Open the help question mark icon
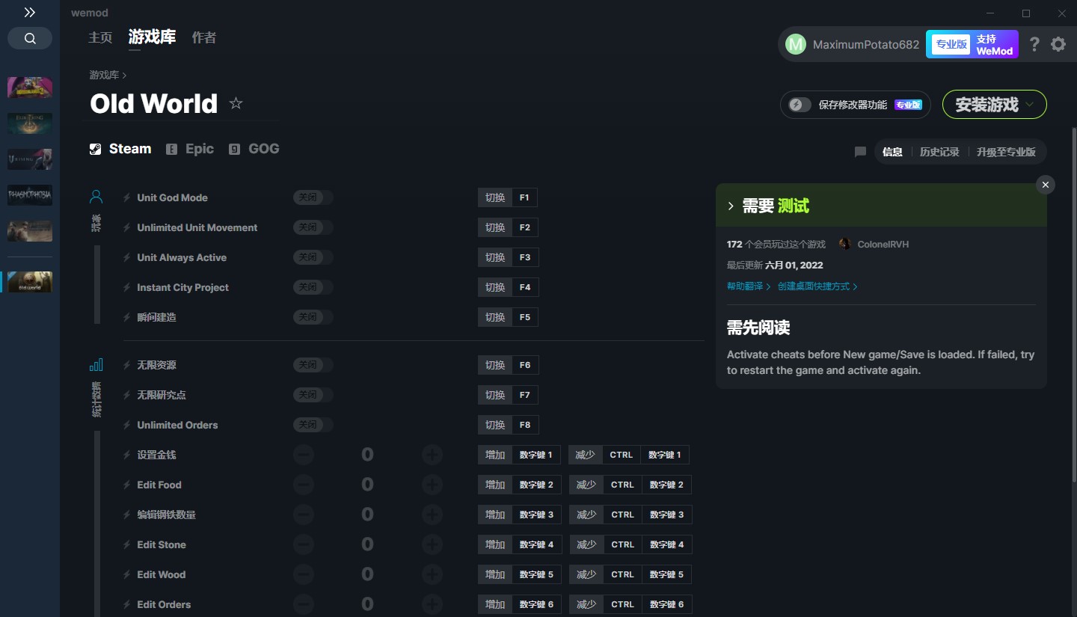The image size is (1077, 617). [x=1034, y=44]
